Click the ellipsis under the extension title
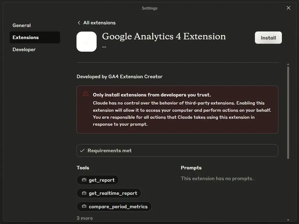299x224 pixels. (x=104, y=47)
